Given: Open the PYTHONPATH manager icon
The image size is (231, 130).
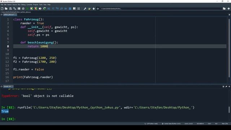Looking at the screenshot, I should (x=89, y=9).
